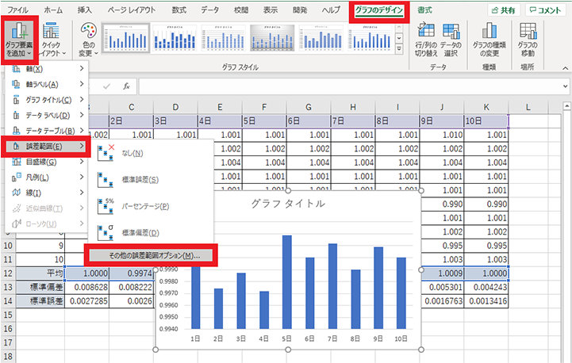Open クイックレイアウト gallery
Viewport: 572px width, 363px height.
[52, 40]
